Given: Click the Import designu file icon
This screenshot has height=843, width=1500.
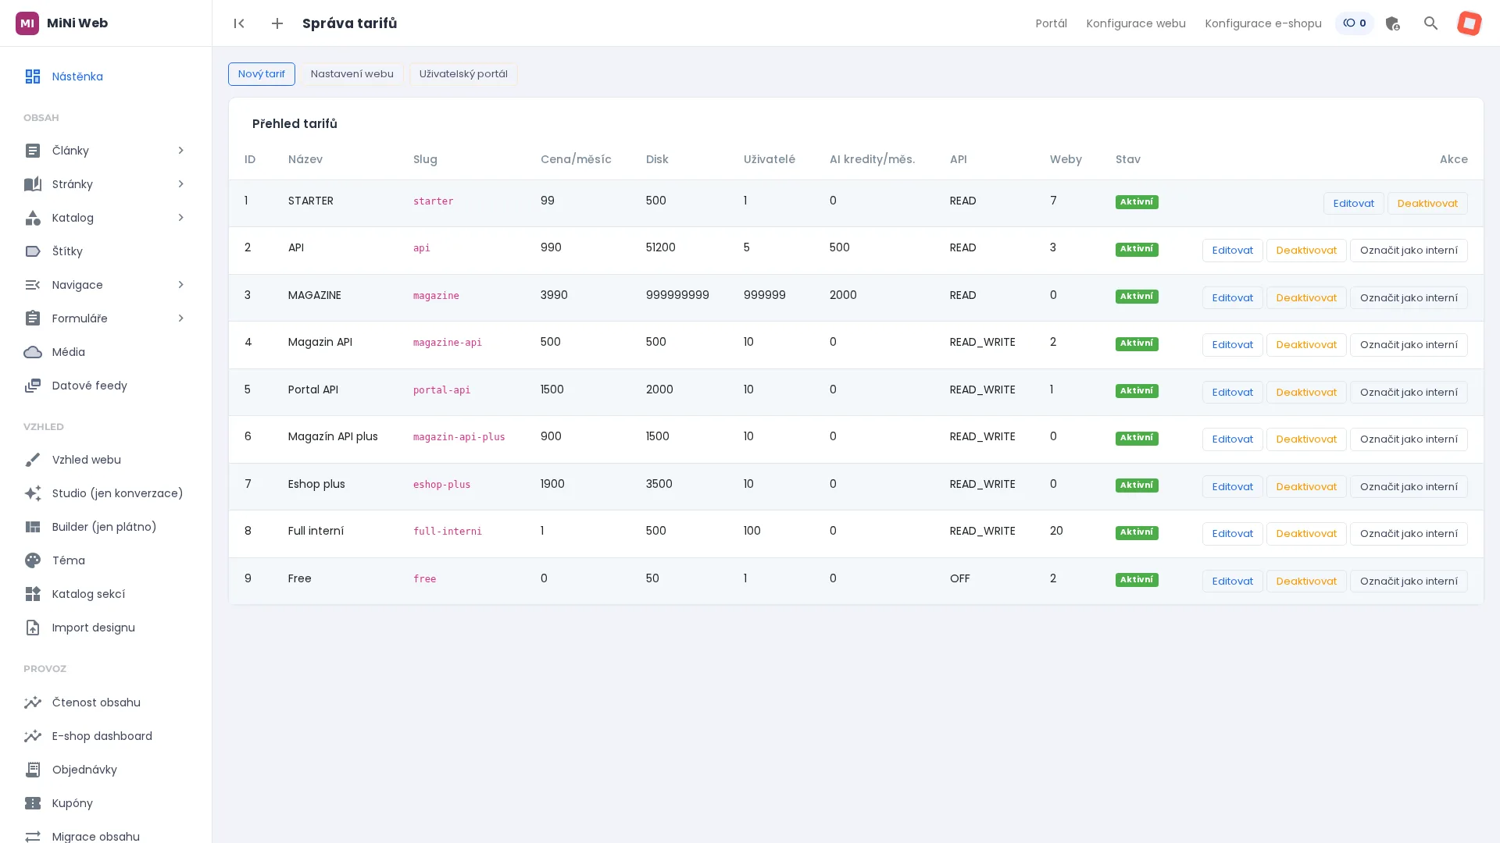Looking at the screenshot, I should coord(32,628).
